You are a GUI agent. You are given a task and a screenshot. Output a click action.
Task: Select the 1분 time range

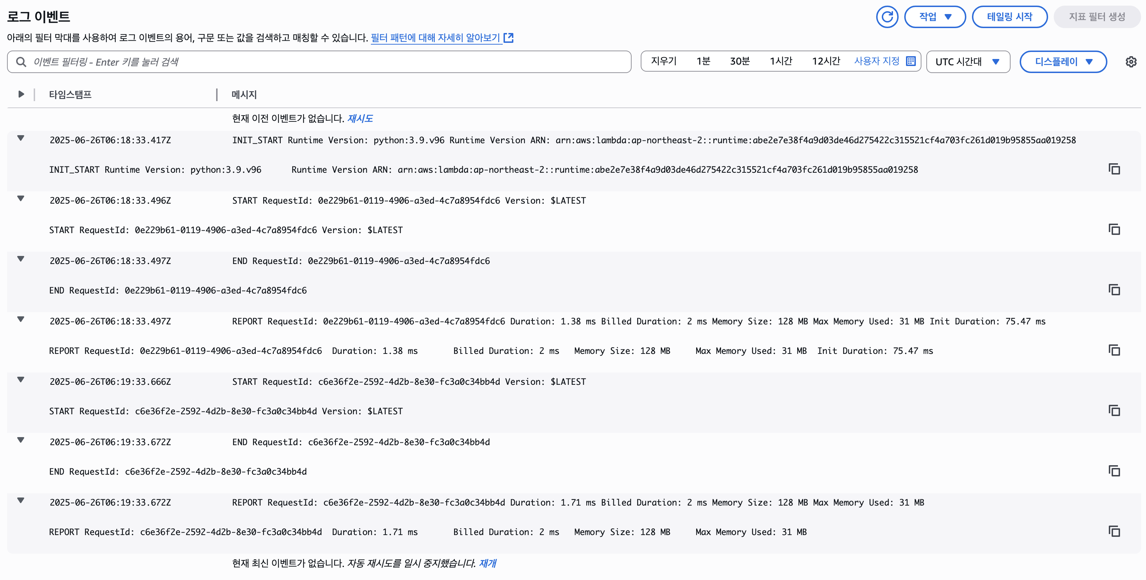click(703, 61)
